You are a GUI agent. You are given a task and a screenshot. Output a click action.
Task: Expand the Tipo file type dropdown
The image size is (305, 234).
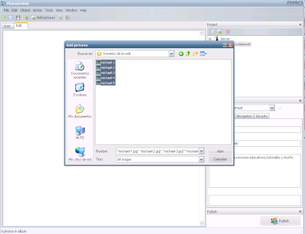click(202, 159)
